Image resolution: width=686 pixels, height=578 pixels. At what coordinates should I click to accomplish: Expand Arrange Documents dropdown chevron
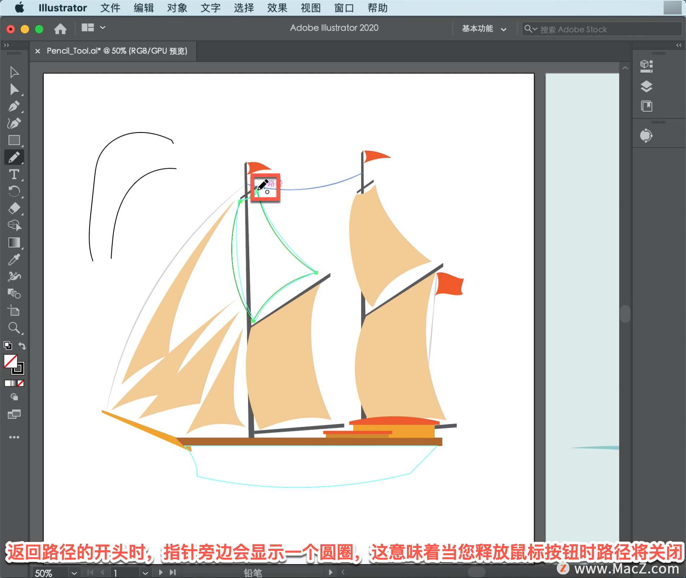(103, 27)
